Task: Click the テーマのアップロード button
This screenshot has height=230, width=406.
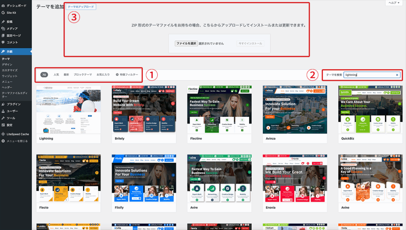Action: (81, 7)
